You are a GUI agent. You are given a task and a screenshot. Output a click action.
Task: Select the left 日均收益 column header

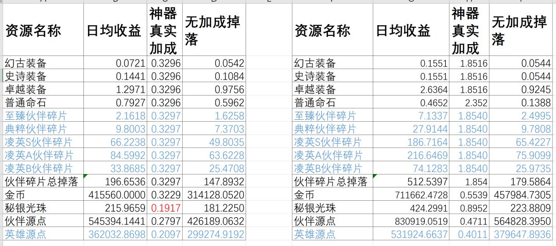coord(116,30)
